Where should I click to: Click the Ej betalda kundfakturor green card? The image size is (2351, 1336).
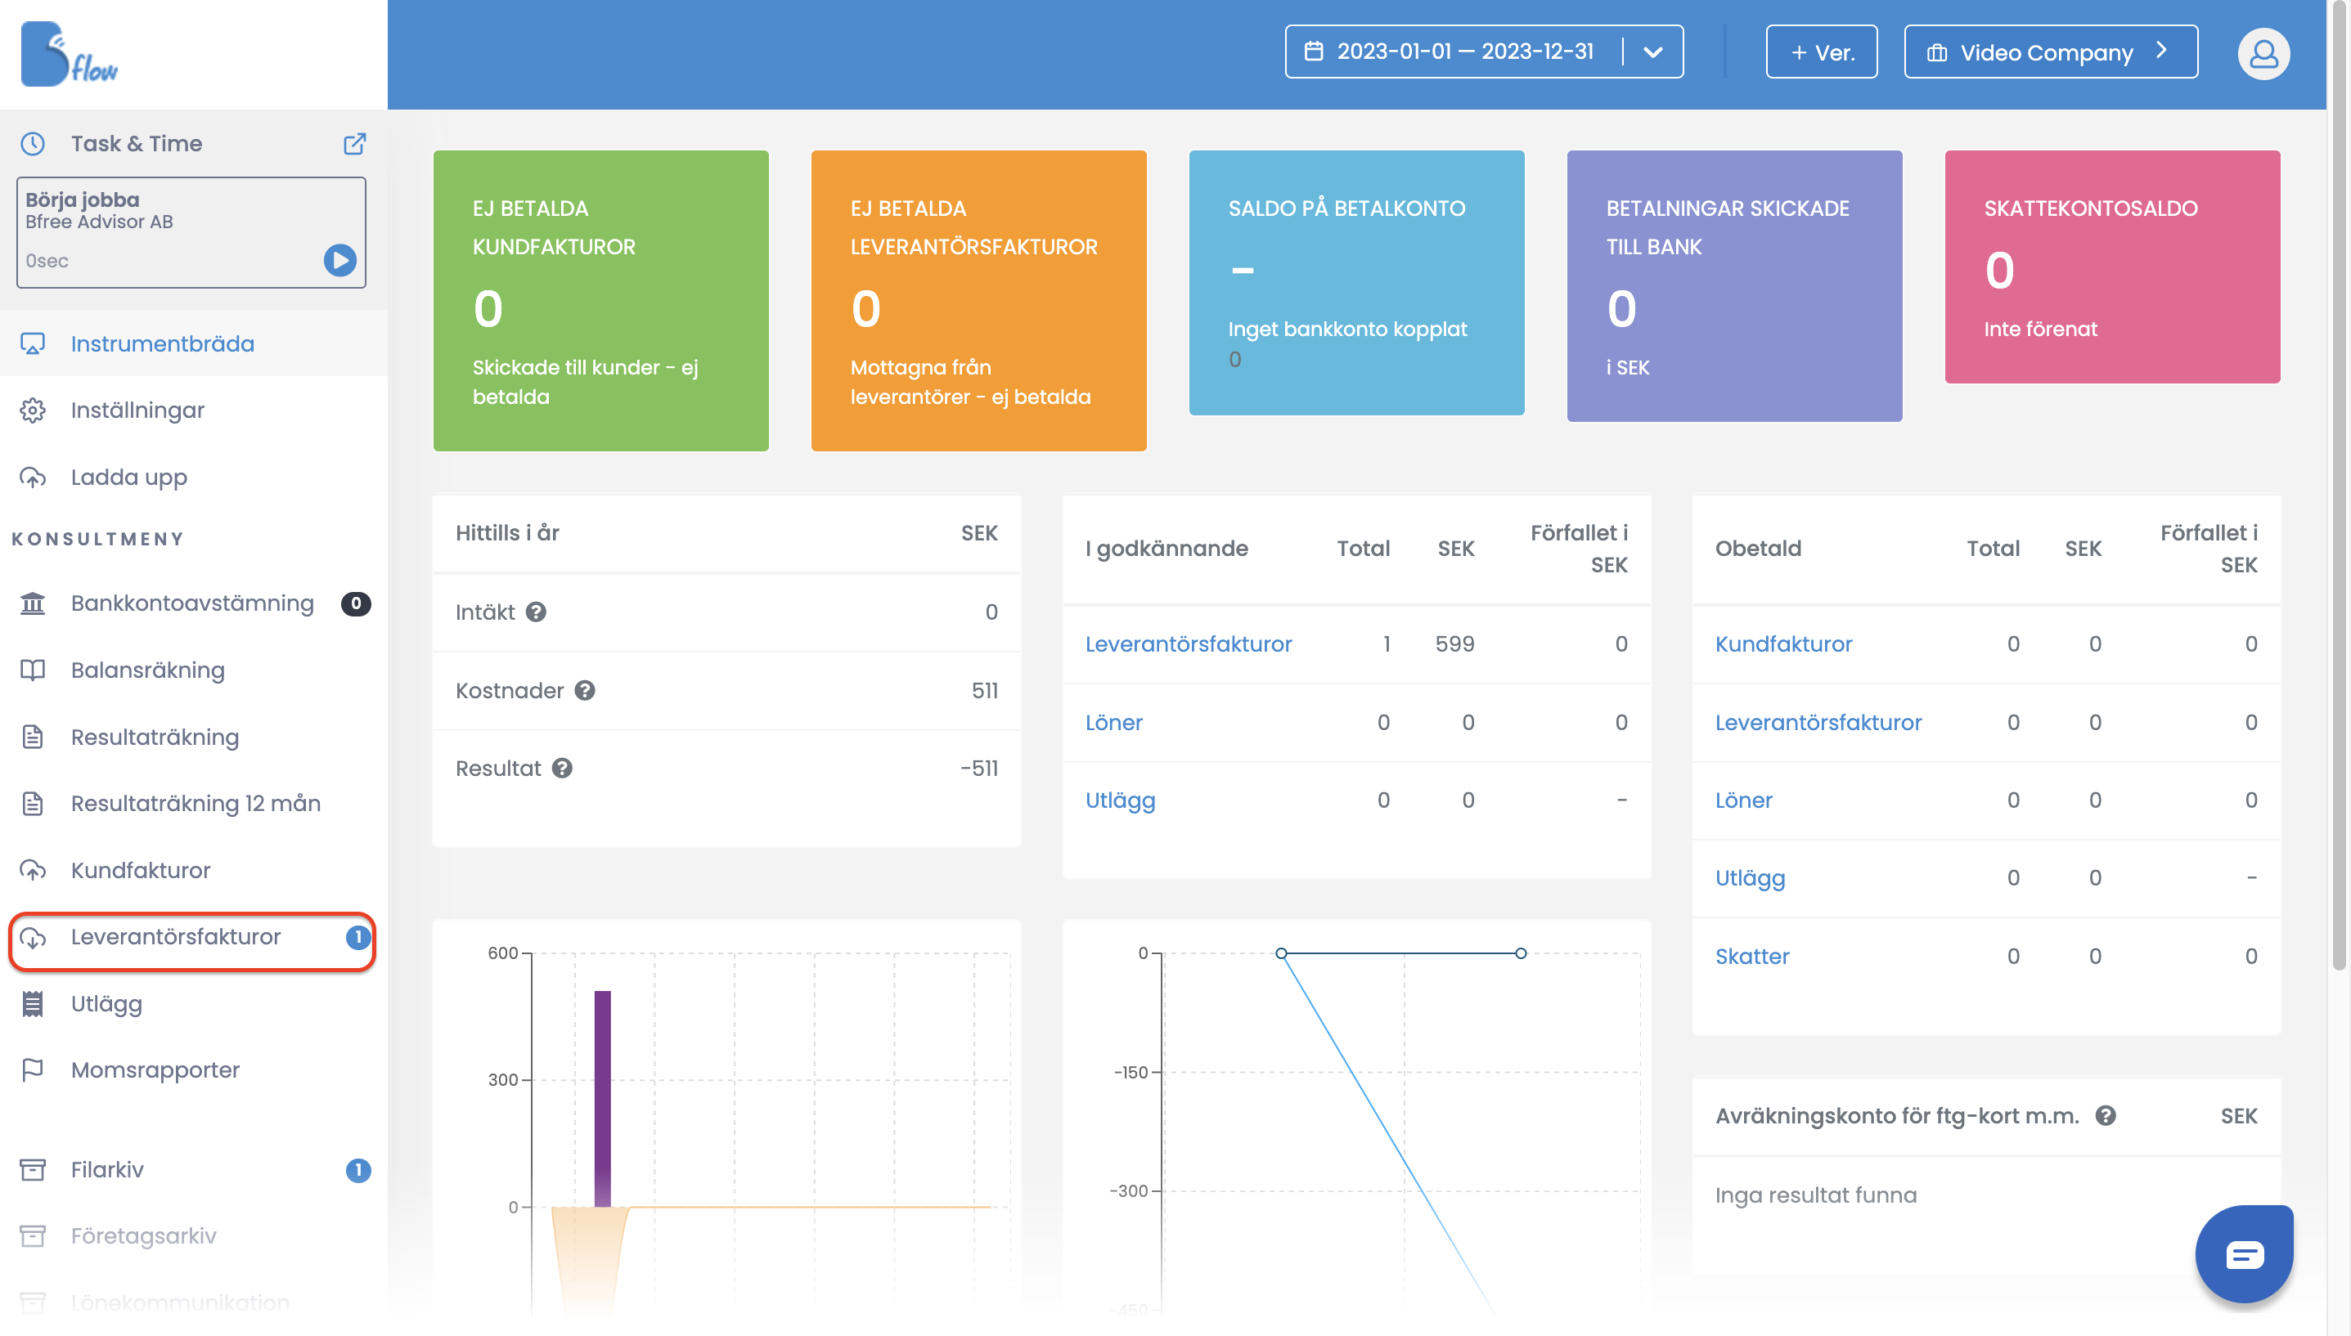click(x=600, y=300)
